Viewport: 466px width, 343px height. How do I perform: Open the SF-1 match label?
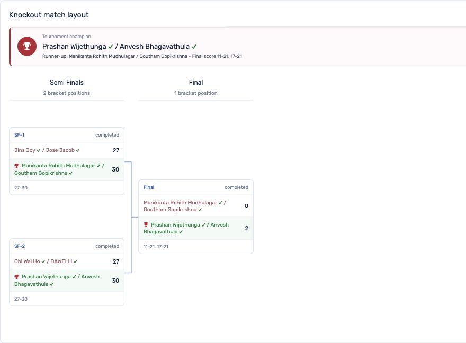pyautogui.click(x=19, y=135)
